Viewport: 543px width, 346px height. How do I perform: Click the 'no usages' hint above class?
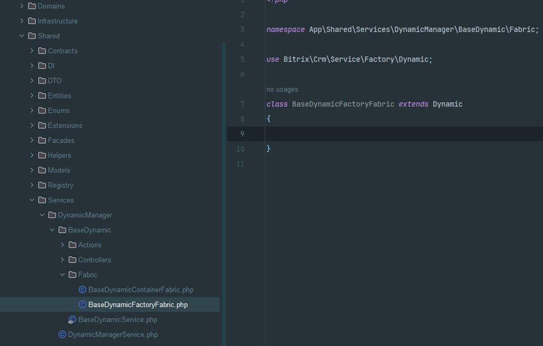(282, 89)
